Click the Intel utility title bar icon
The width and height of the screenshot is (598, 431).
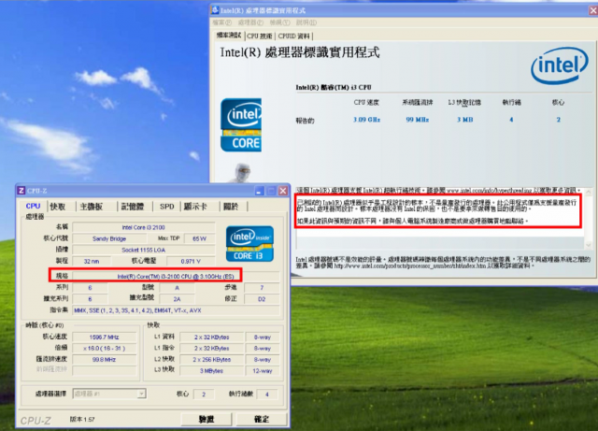[x=215, y=10]
